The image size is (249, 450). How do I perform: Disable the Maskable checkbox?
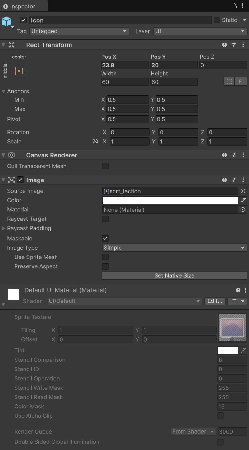tap(105, 238)
